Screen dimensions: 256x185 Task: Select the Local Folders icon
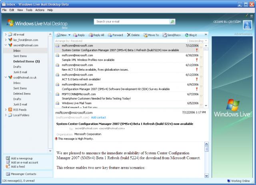pos(10,115)
